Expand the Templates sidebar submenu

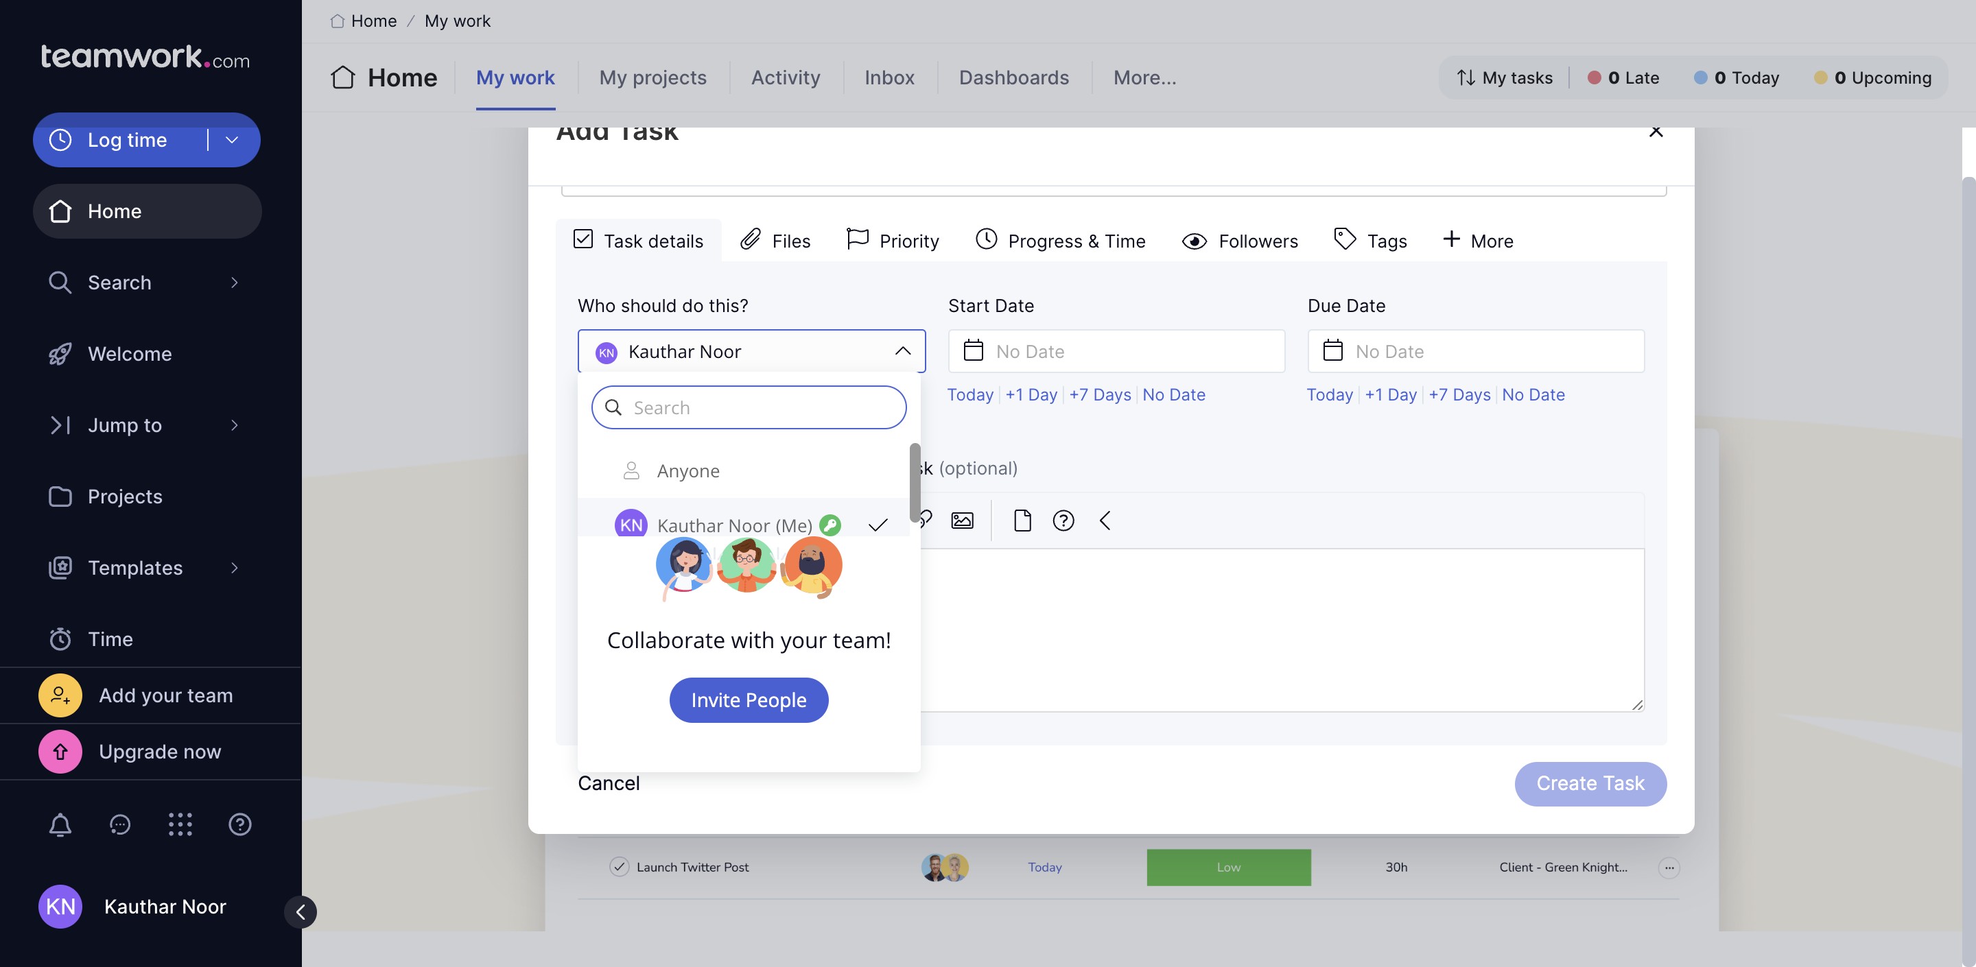click(234, 567)
